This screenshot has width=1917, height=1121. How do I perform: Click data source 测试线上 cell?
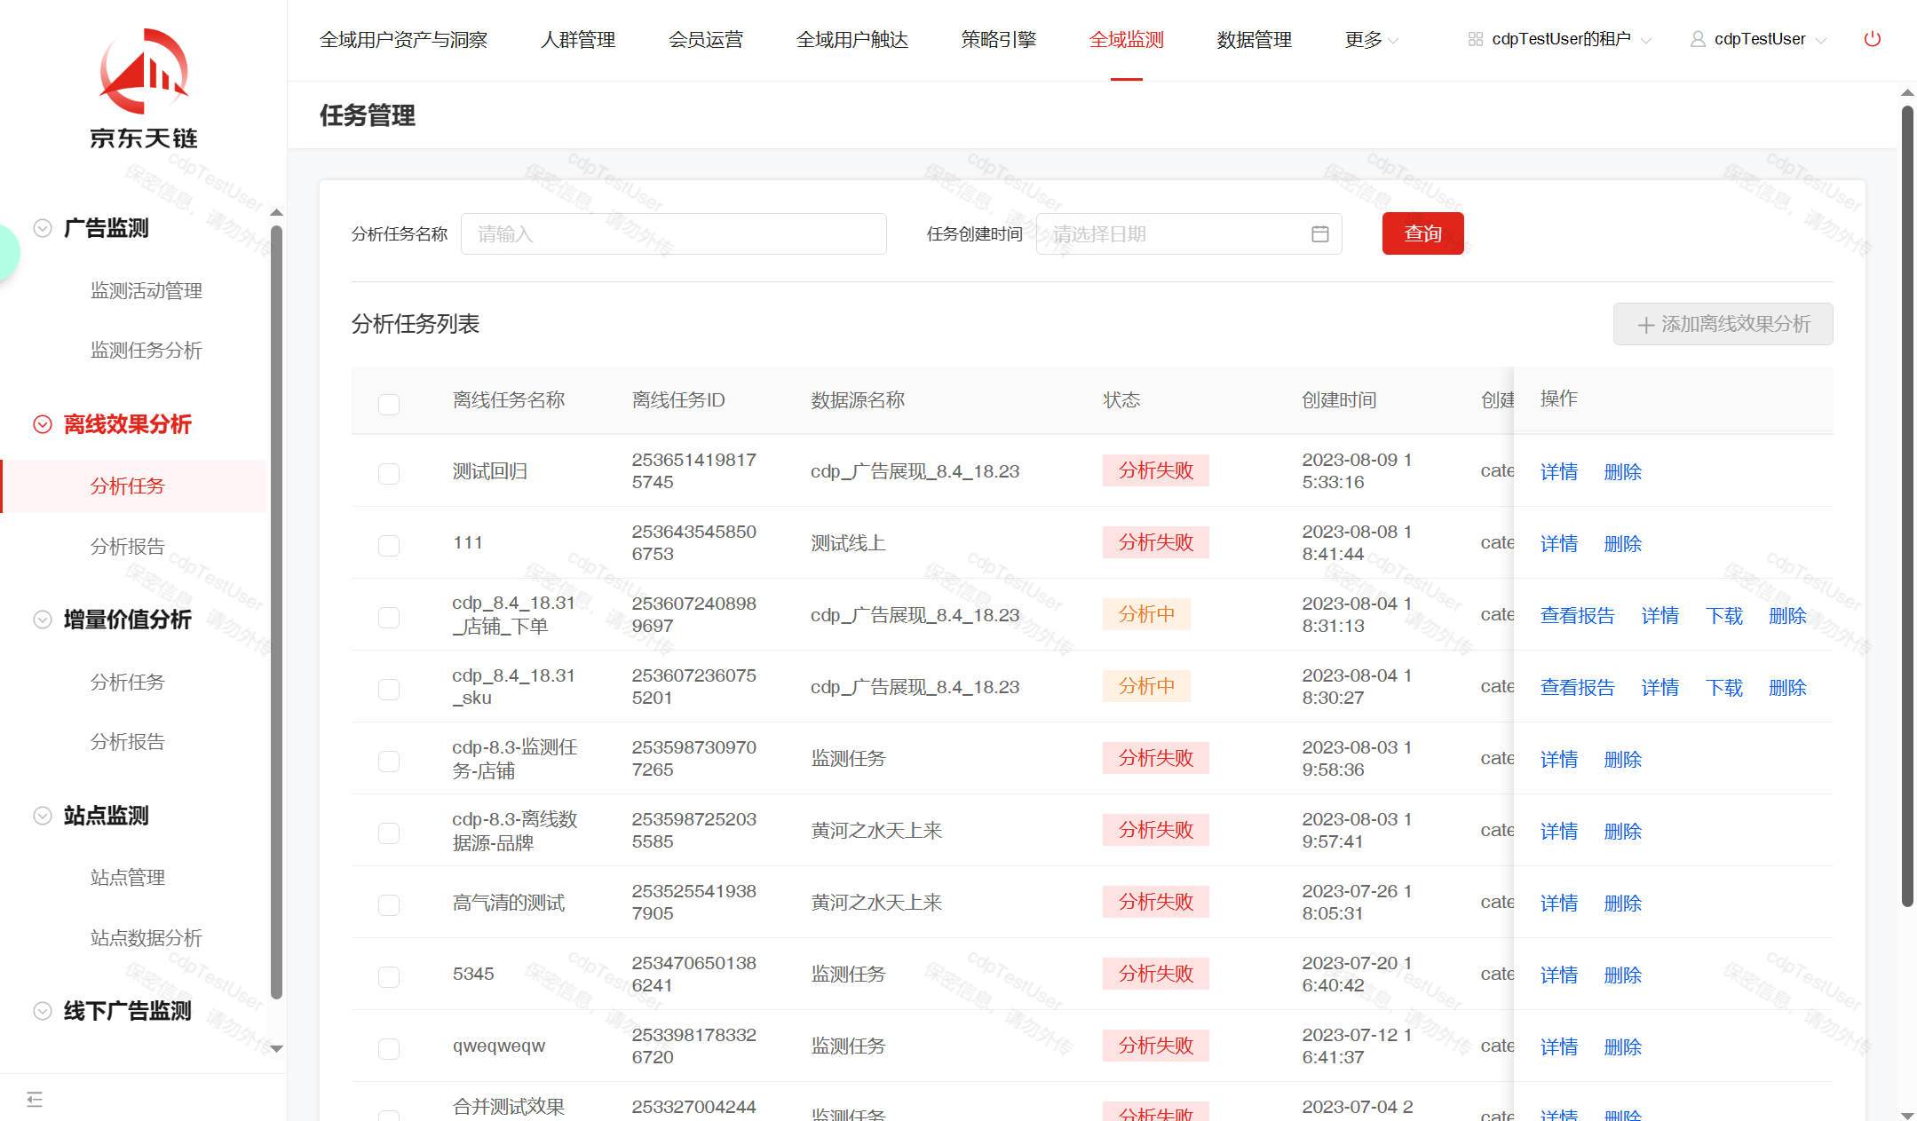coord(848,543)
